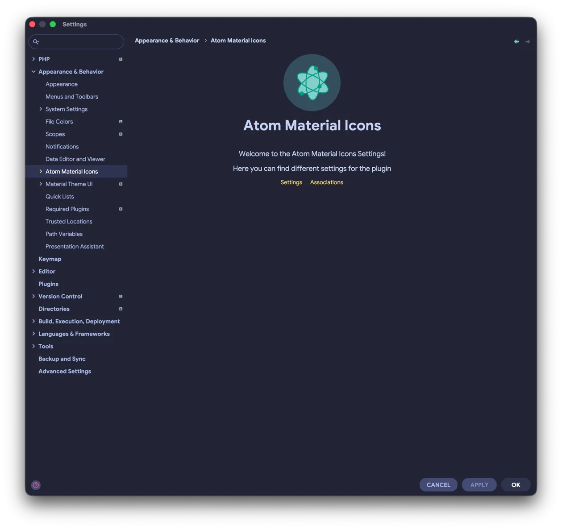The image size is (562, 529).
Task: Open Presentation Assistant
Action: (75, 246)
